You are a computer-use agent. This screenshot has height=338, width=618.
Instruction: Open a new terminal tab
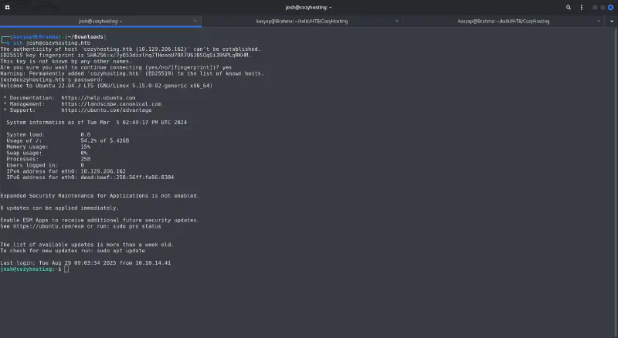(7, 7)
